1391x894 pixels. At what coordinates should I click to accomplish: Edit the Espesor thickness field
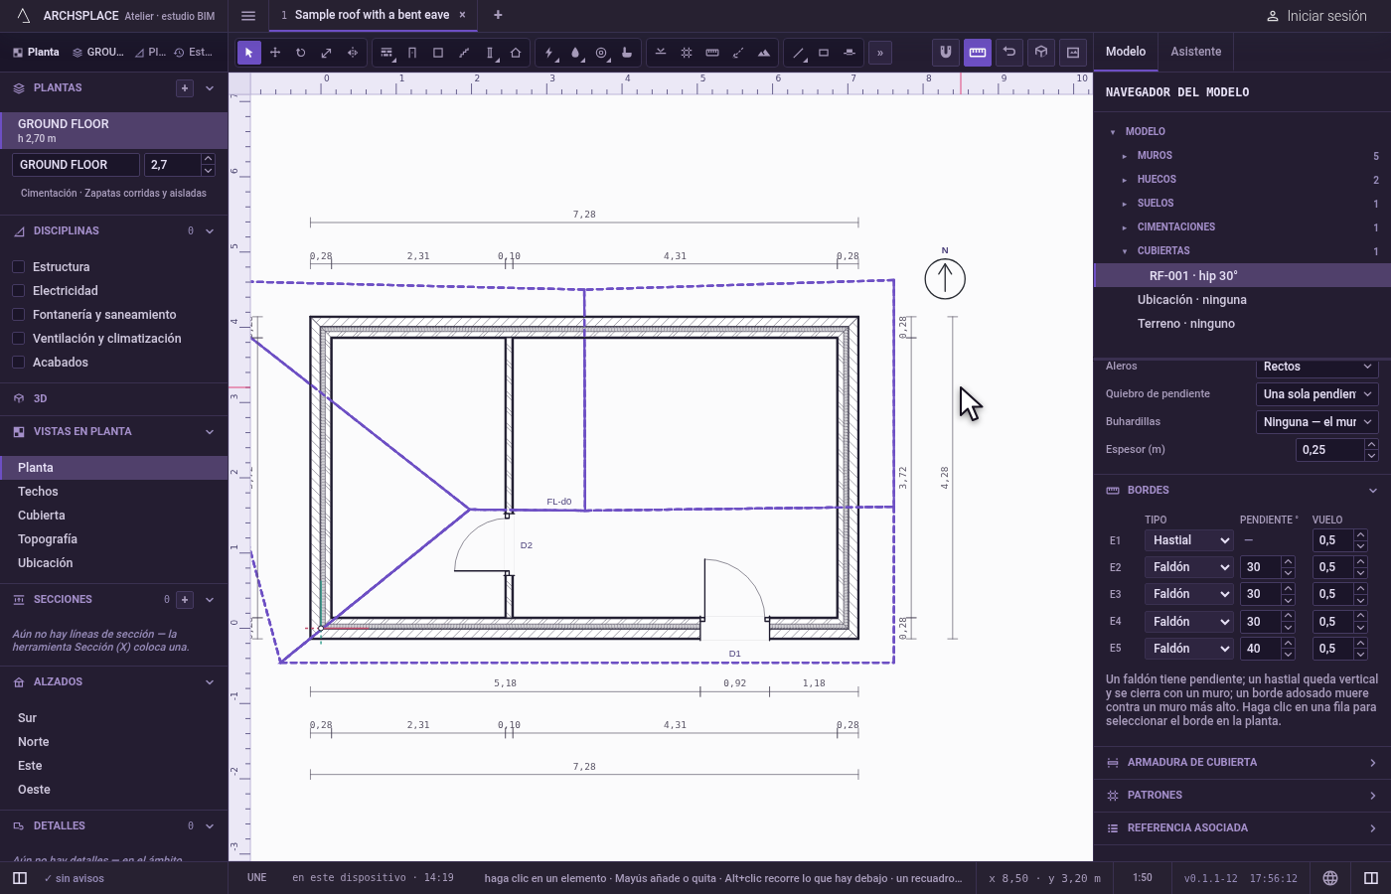1330,450
